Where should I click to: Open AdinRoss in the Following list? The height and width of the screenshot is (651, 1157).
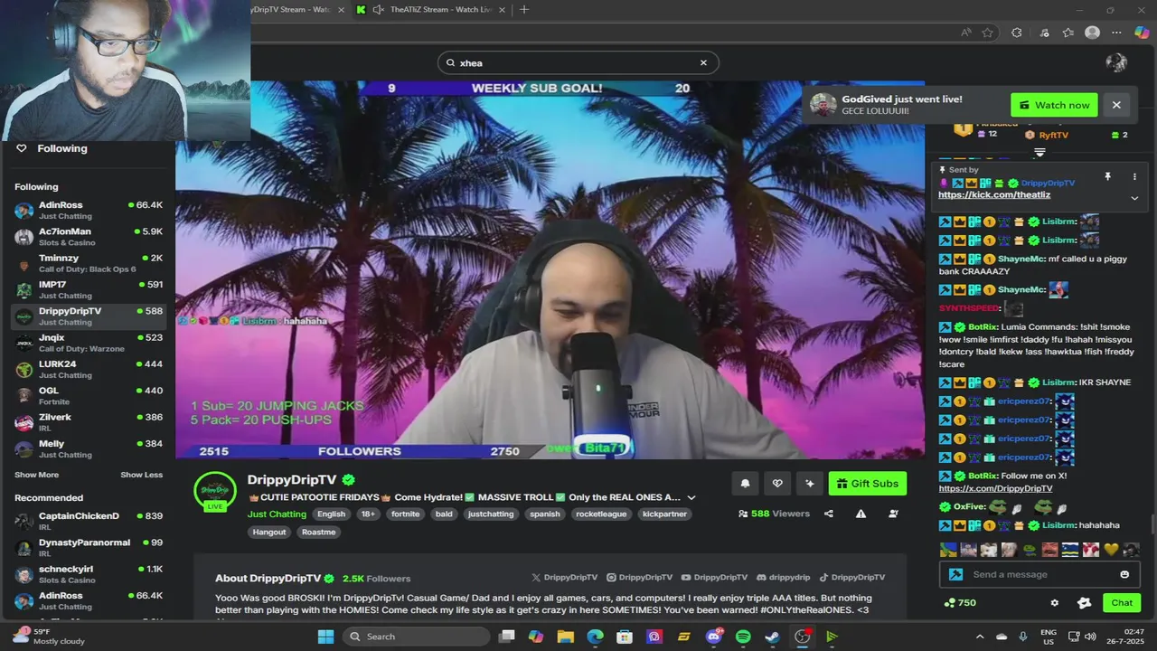[88, 210]
